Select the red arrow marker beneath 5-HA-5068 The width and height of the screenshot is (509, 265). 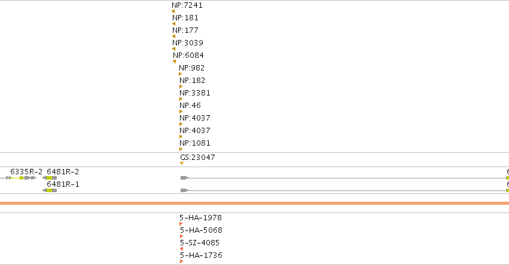(182, 236)
